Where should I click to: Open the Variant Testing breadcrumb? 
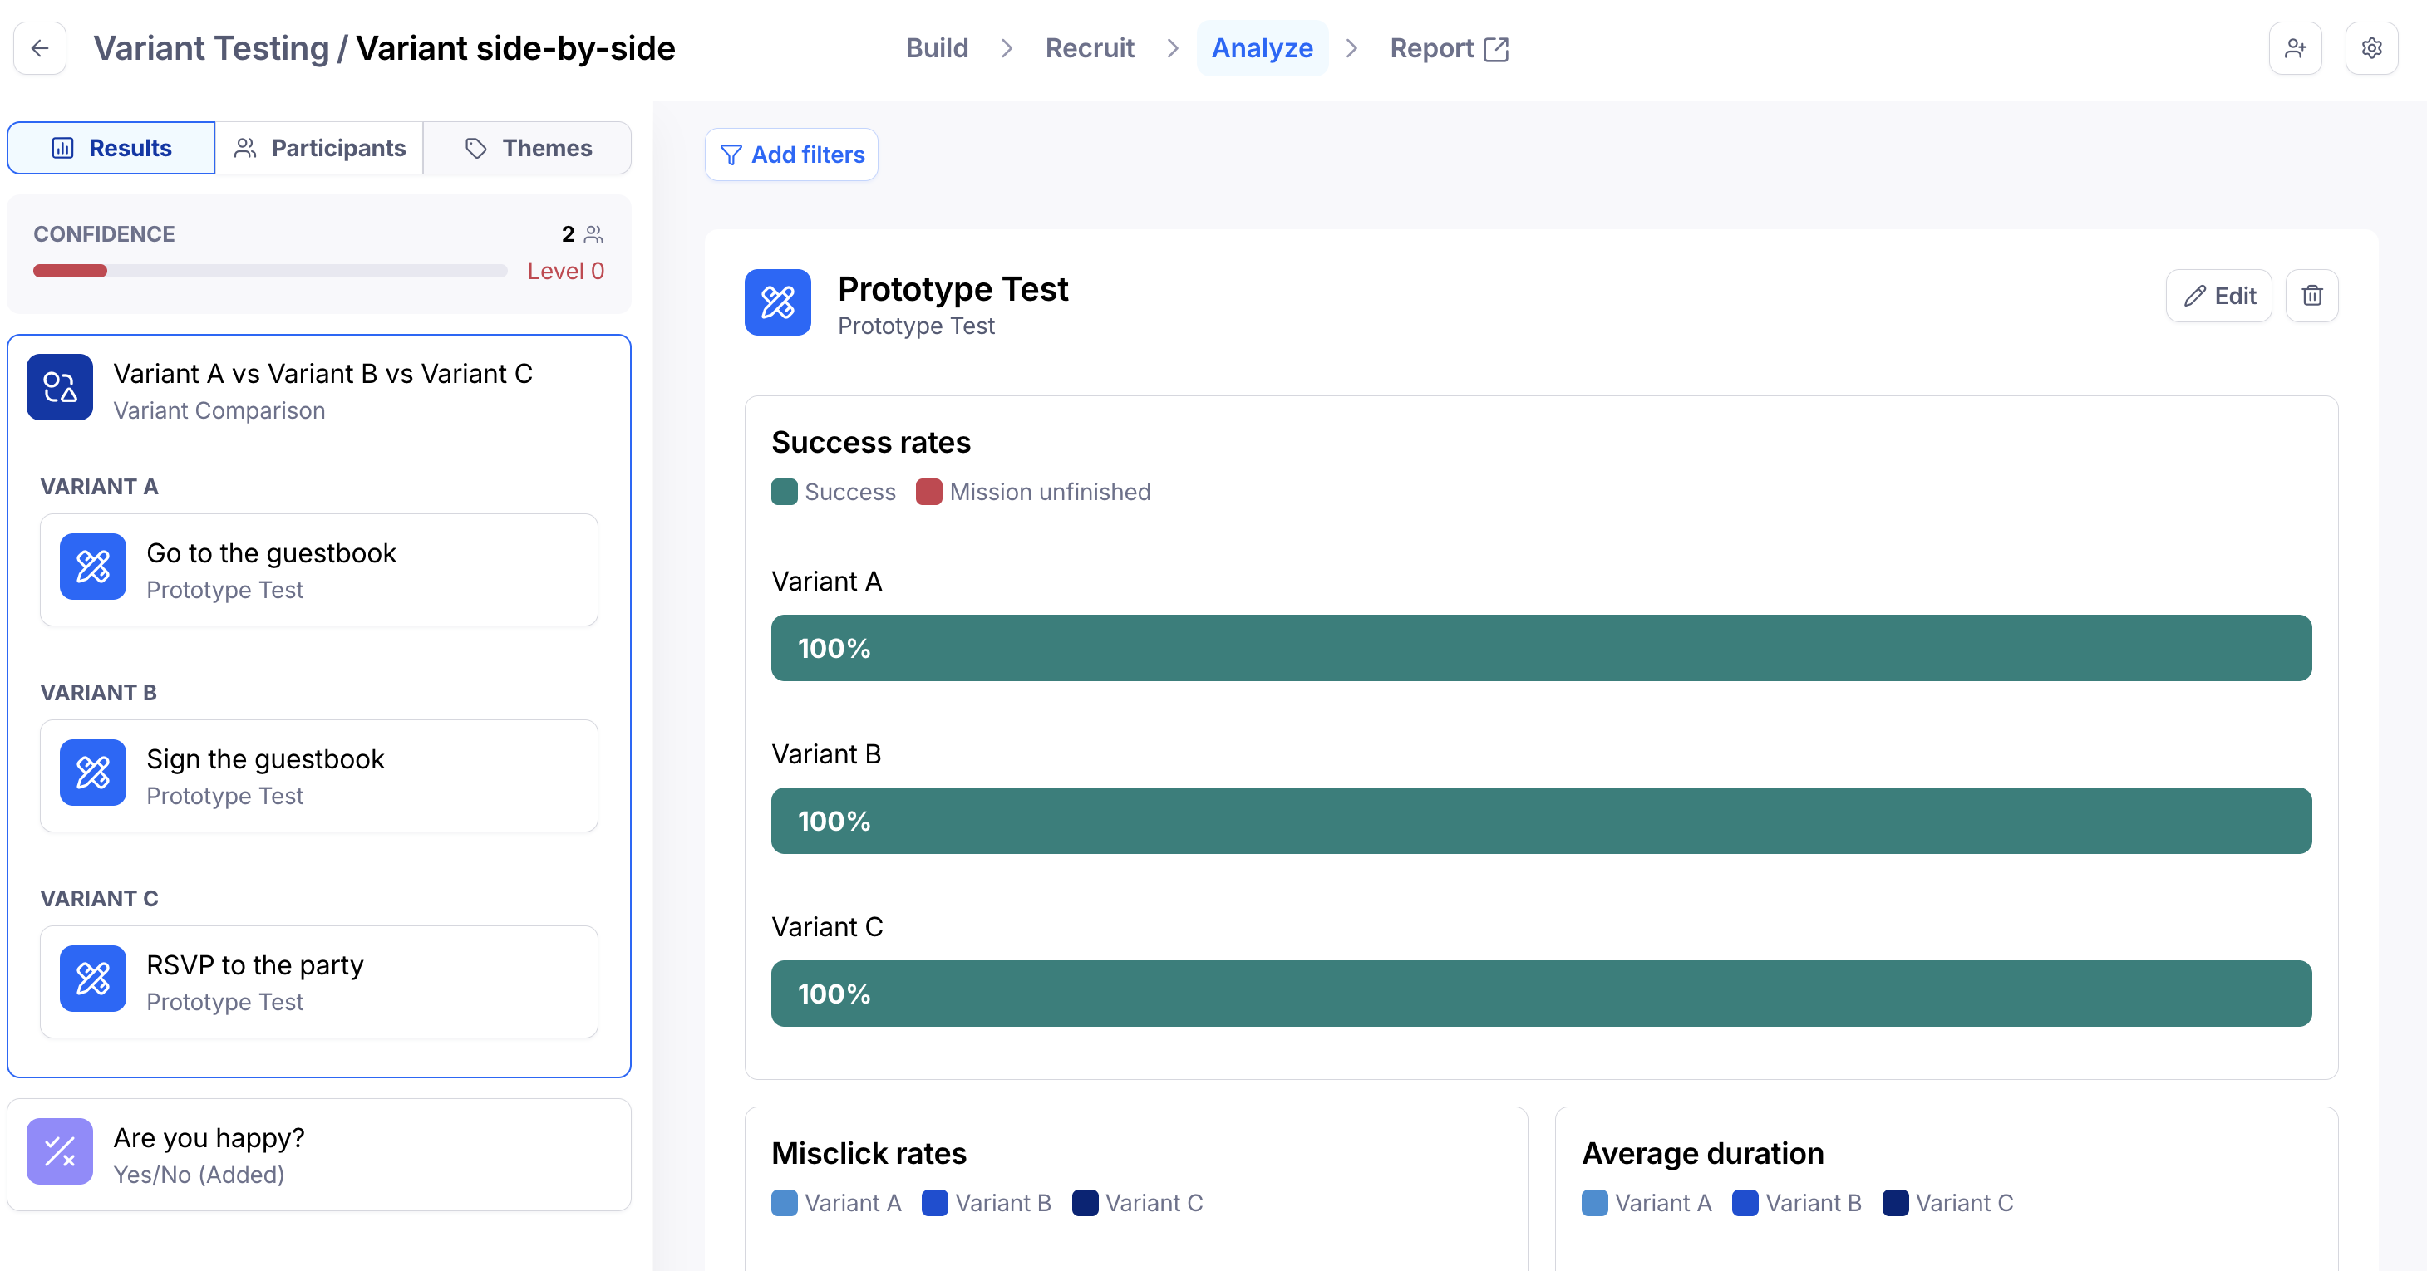[x=211, y=48]
